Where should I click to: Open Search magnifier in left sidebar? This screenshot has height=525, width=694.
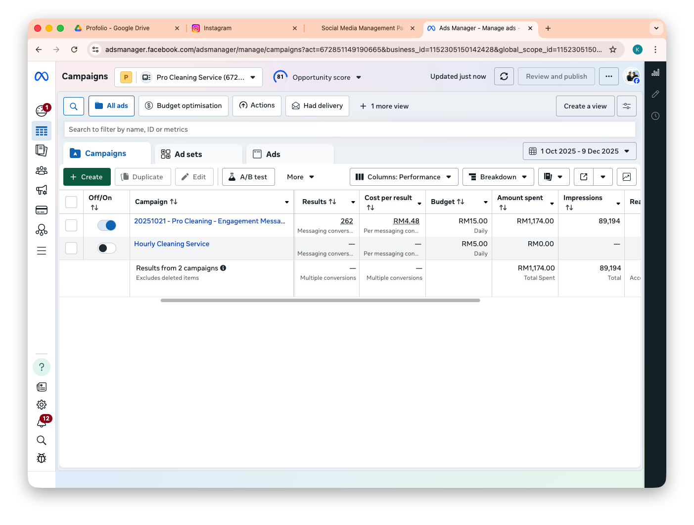[x=42, y=440]
